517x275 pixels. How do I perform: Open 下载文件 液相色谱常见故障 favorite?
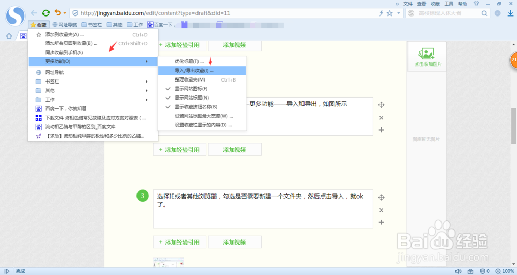[x=93, y=118]
